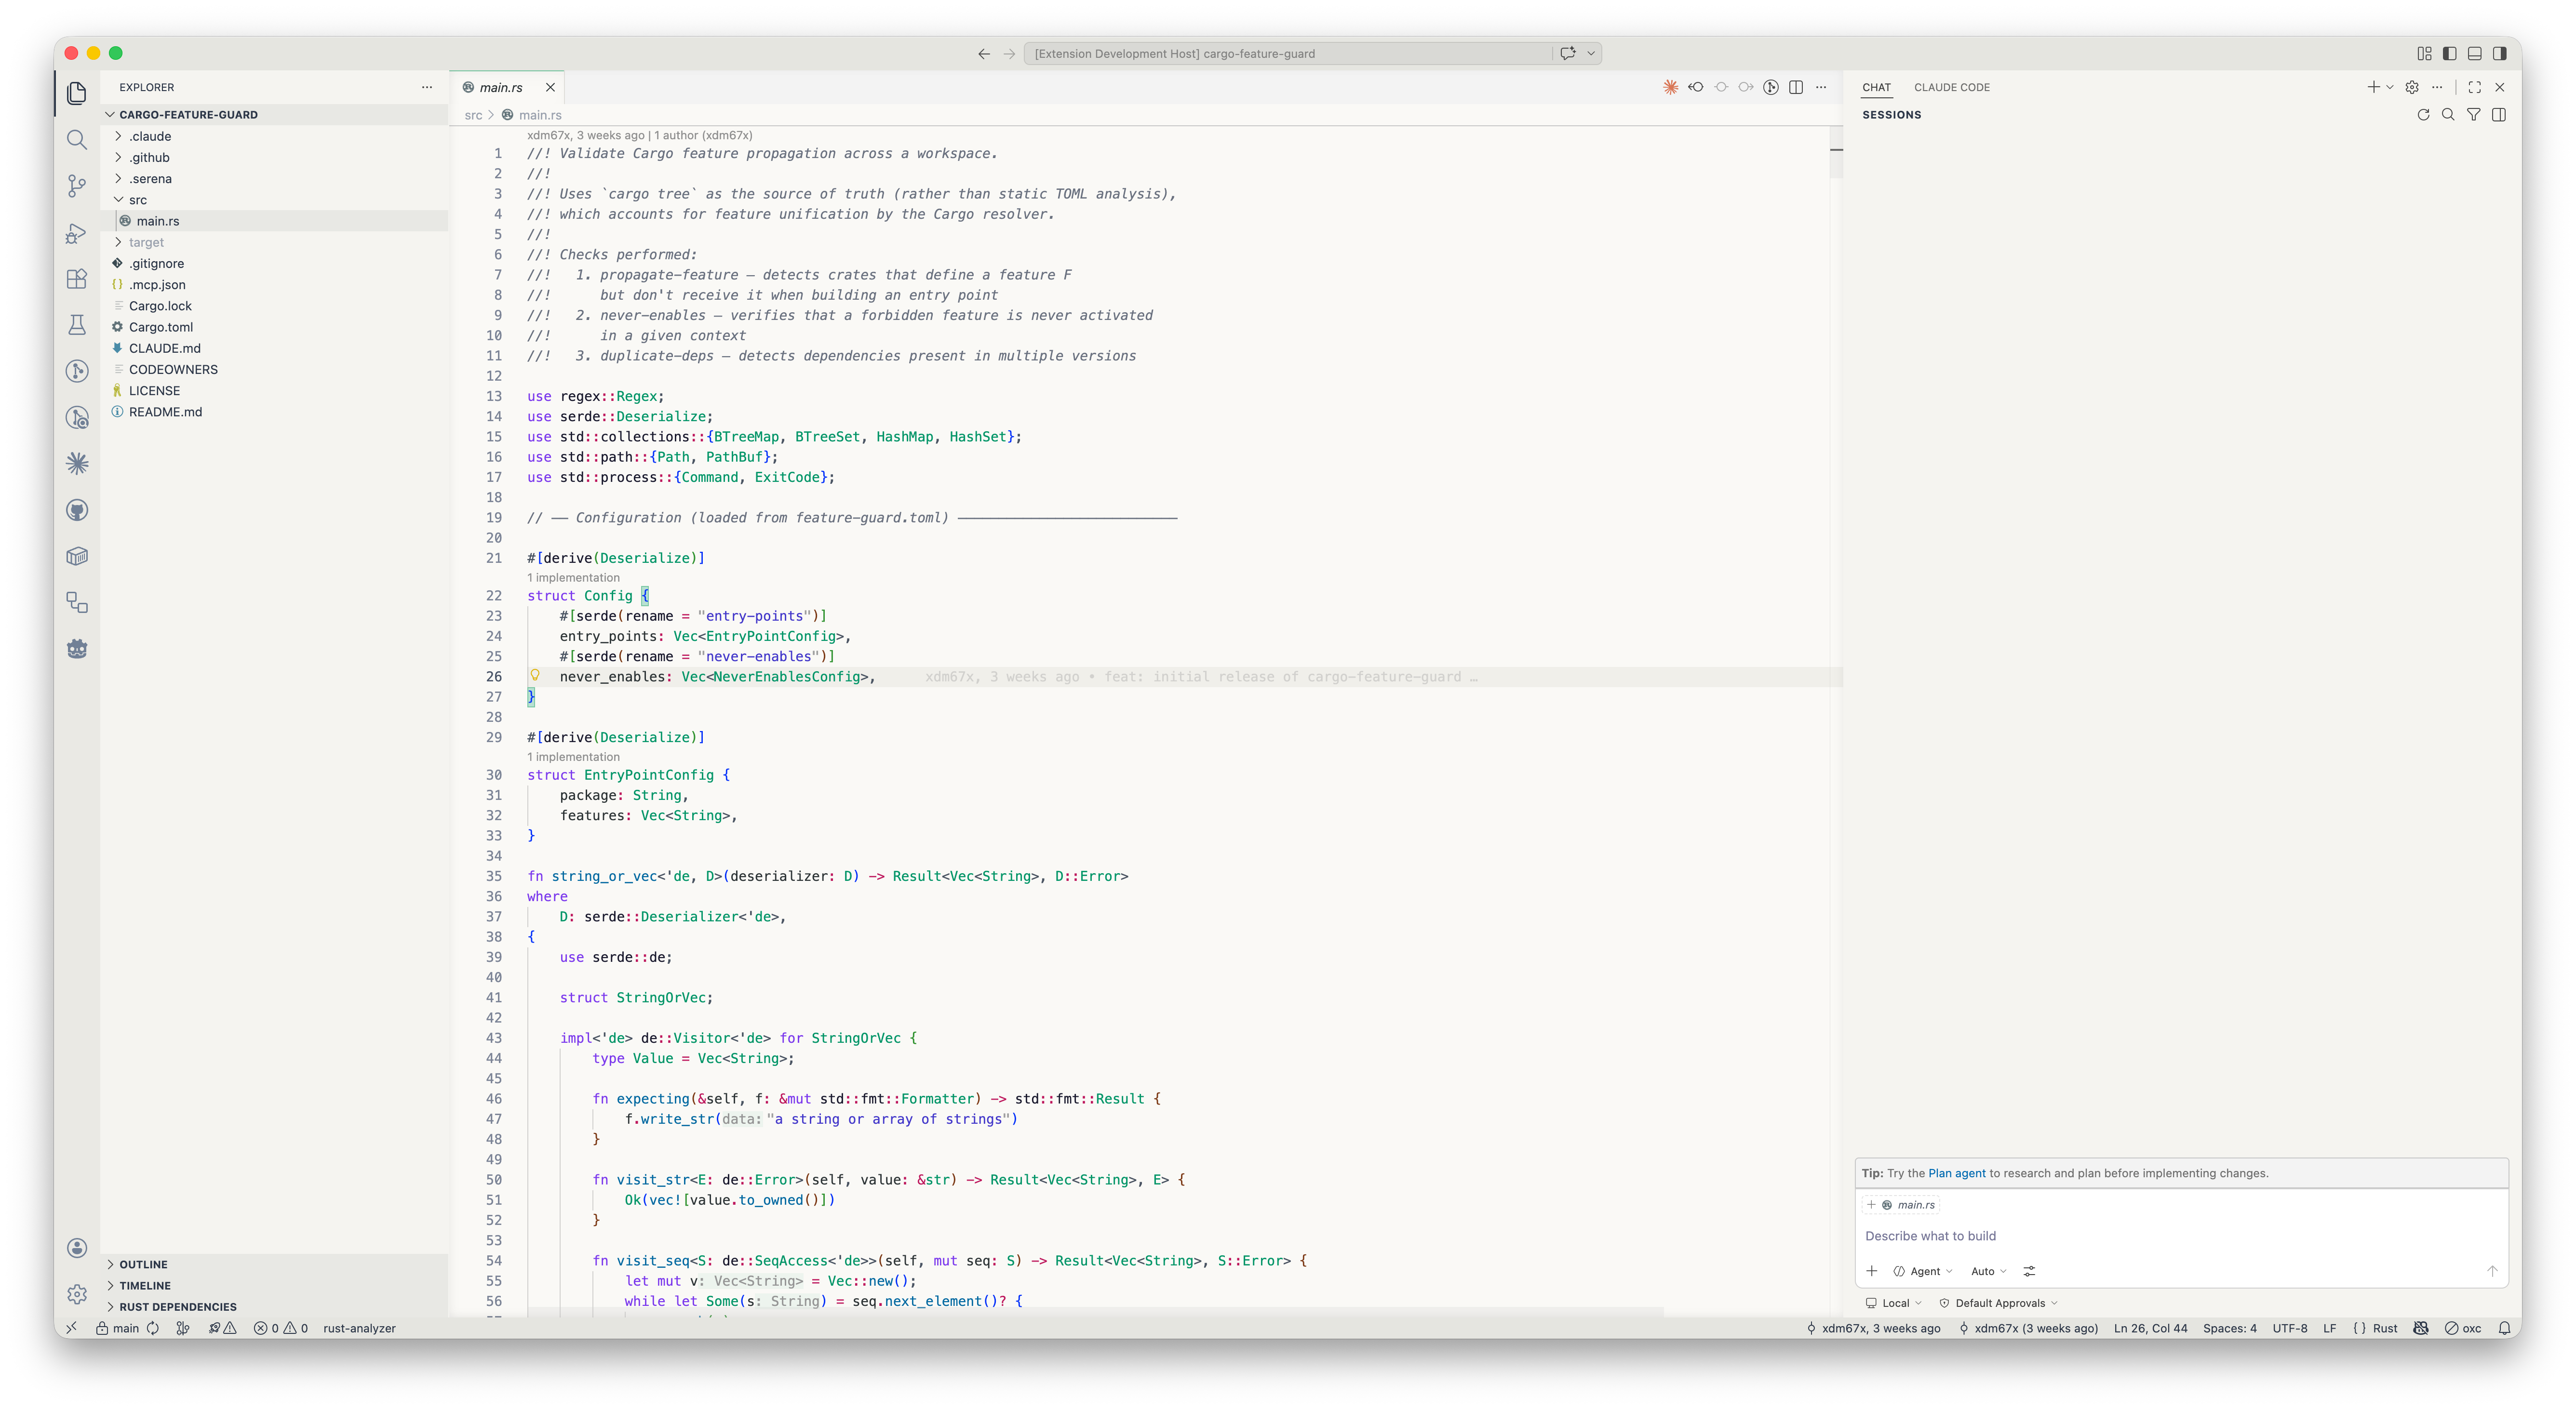The height and width of the screenshot is (1410, 2576).
Task: Open the Extensions view icon
Action: [77, 280]
